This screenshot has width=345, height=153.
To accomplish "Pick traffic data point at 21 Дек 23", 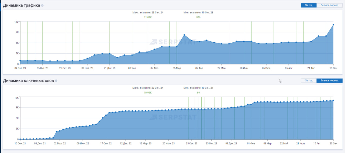I will pos(110,54).
